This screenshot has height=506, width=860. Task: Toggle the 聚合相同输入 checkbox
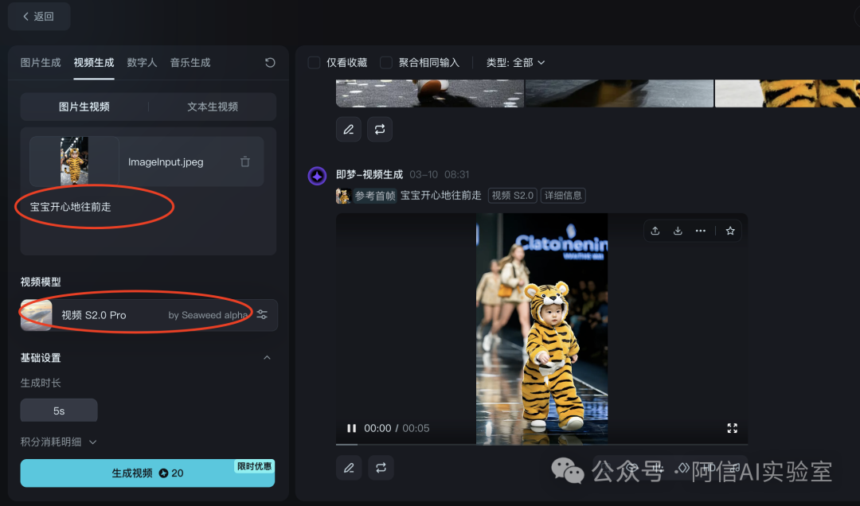tap(386, 63)
